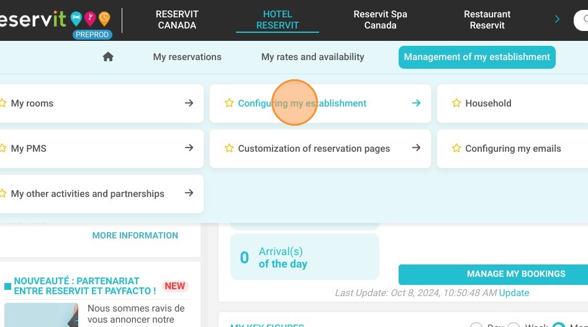Go to the home icon
588x327 pixels.
click(108, 57)
